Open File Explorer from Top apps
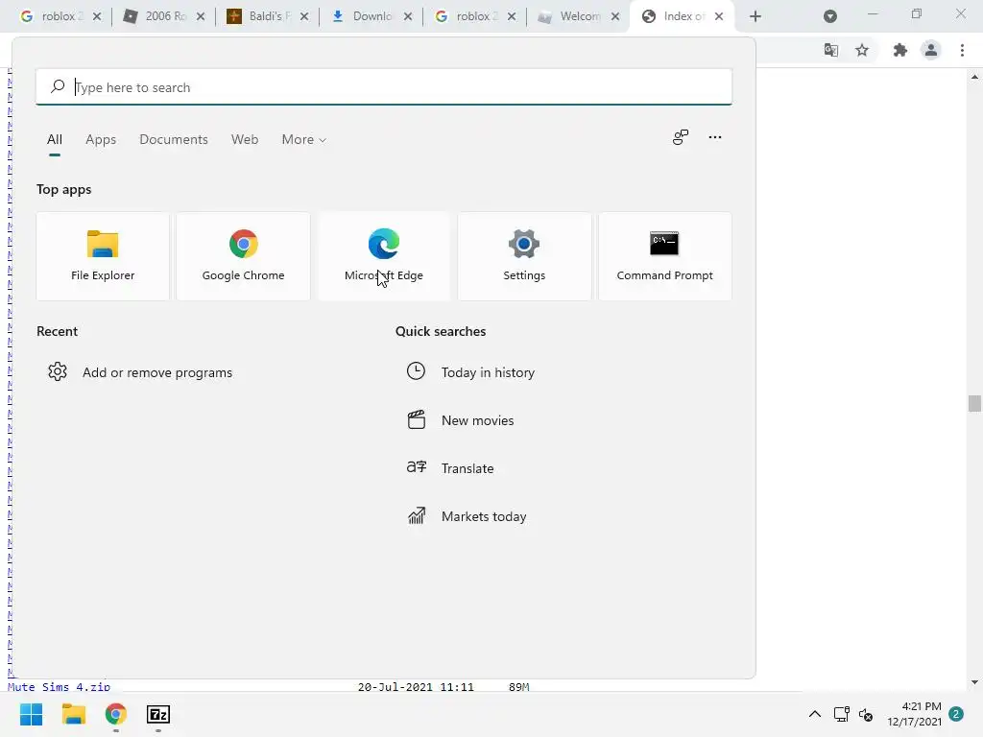The width and height of the screenshot is (983, 737). [x=103, y=256]
